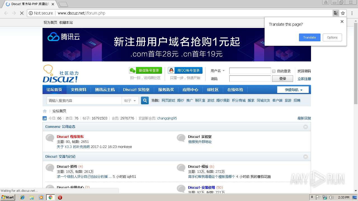Open Internet Explorer from taskbar
Screen dimensions: 358x201
[x=22, y=197]
